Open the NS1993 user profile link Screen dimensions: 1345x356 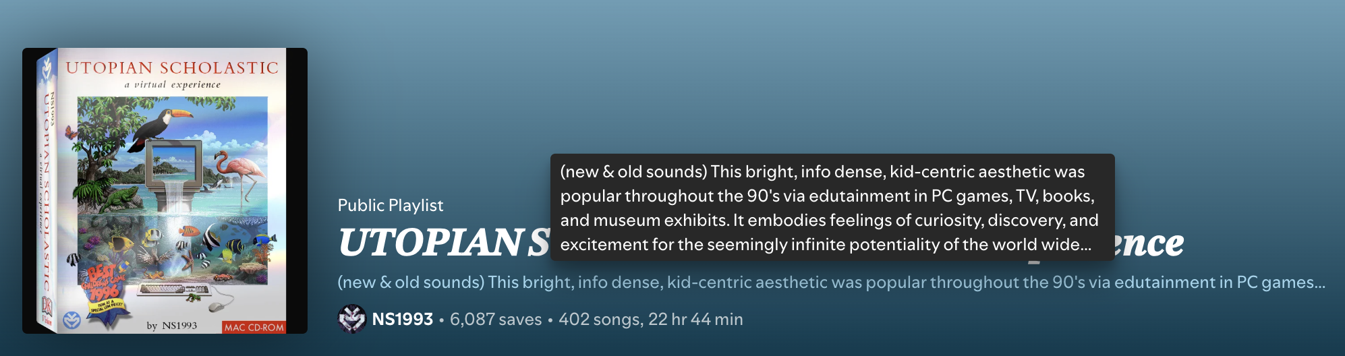(403, 319)
